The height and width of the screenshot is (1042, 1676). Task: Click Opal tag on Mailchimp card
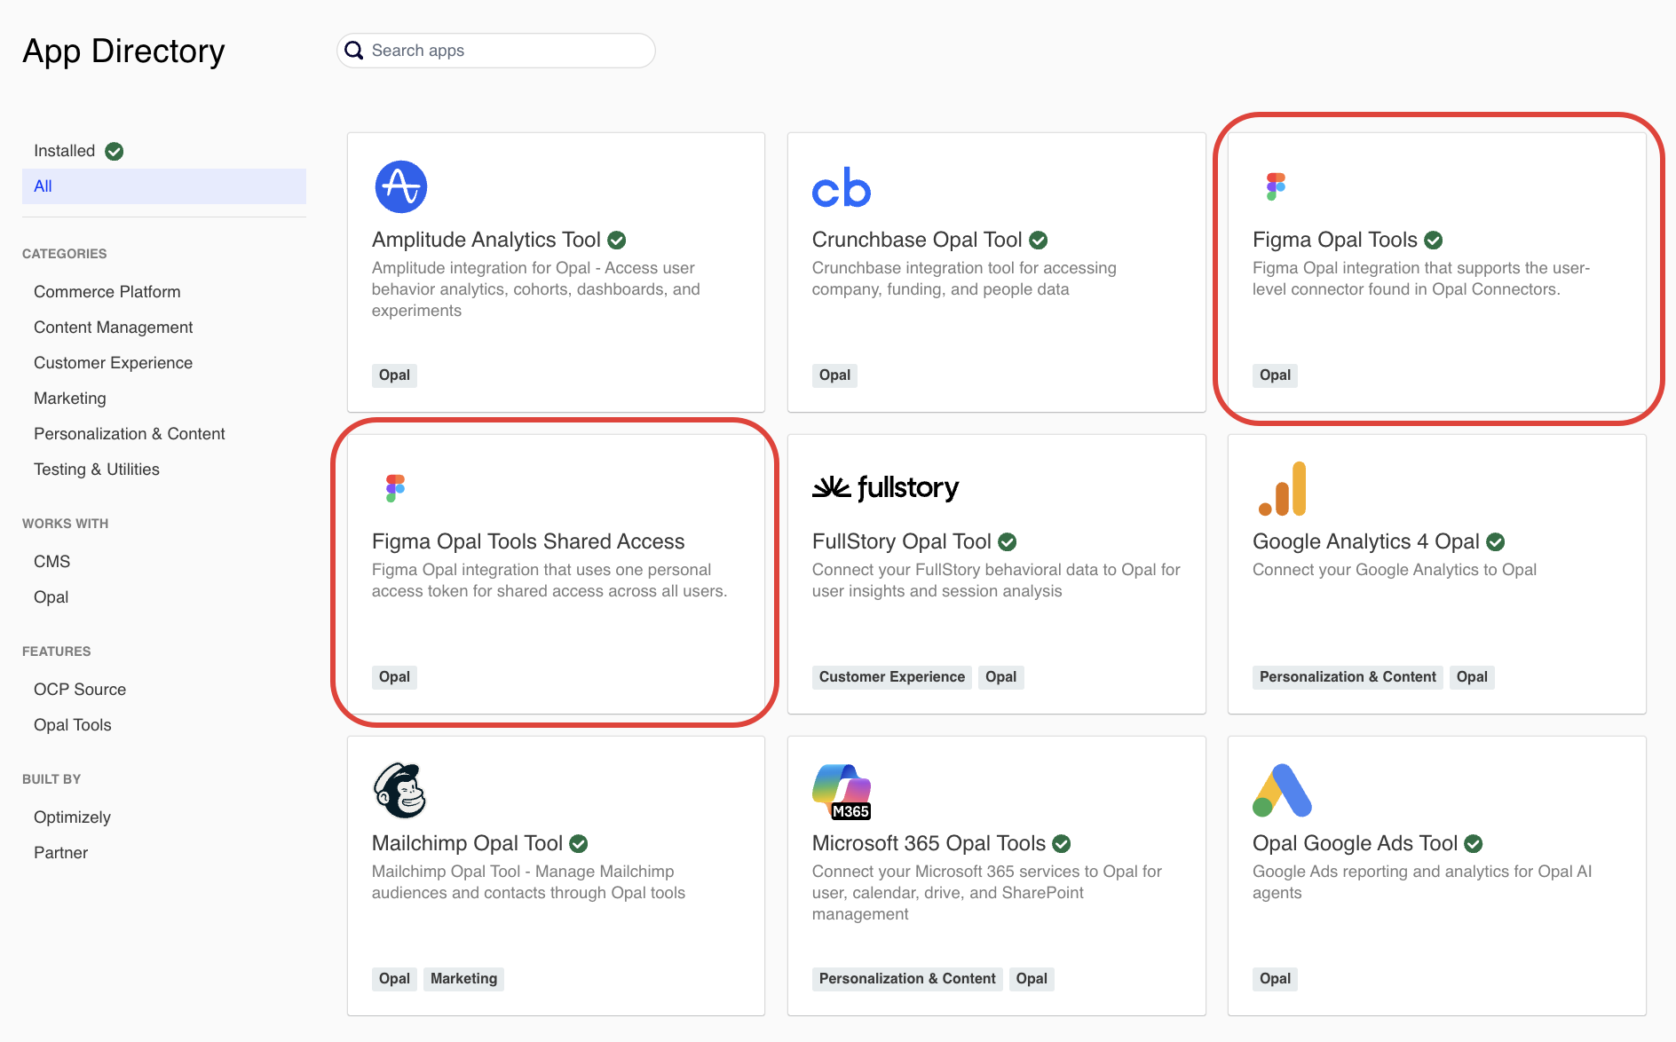tap(394, 979)
